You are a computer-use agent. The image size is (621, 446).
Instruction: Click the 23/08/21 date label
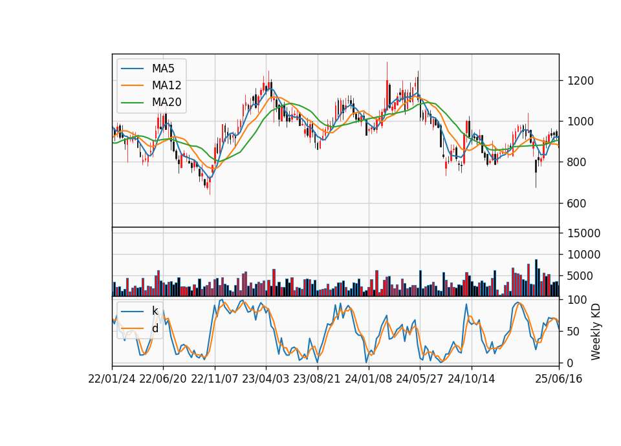coord(317,379)
